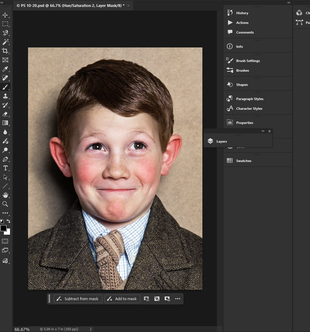This screenshot has width=310, height=332.
Task: Swap foreground and background colors
Action: [9, 221]
